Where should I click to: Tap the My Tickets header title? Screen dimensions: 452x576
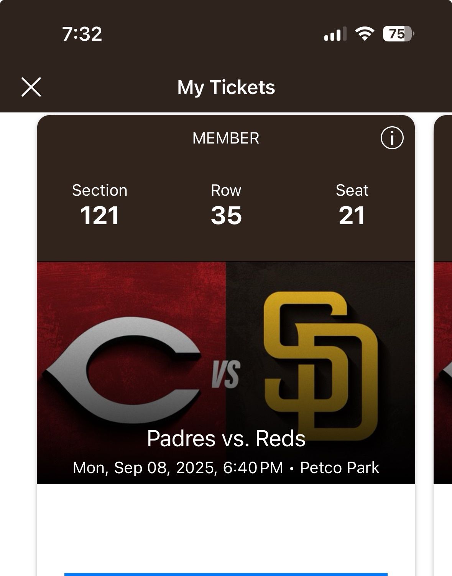click(x=226, y=87)
